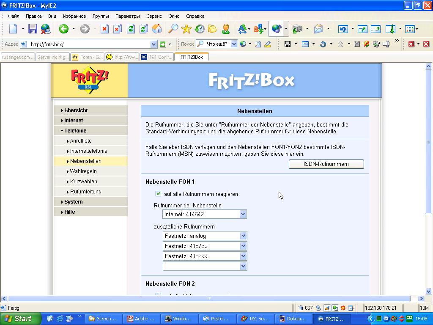Click the Windows Start button
The height and width of the screenshot is (325, 433).
[x=19, y=319]
